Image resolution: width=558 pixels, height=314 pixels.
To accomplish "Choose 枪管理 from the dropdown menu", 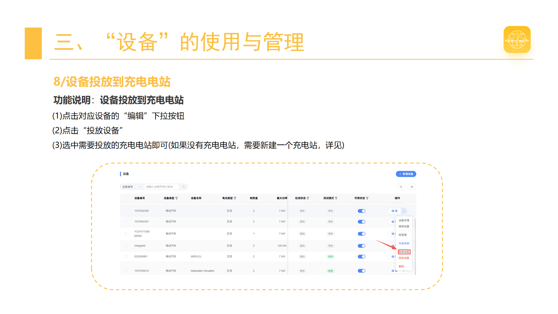I will tap(403, 235).
